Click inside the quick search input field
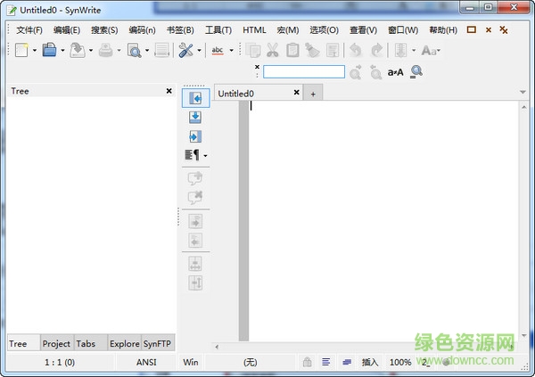 point(303,72)
